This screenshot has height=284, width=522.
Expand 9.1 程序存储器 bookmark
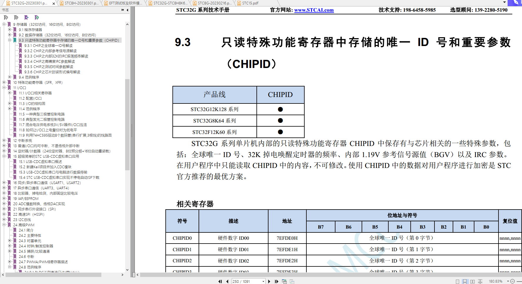tap(9, 30)
